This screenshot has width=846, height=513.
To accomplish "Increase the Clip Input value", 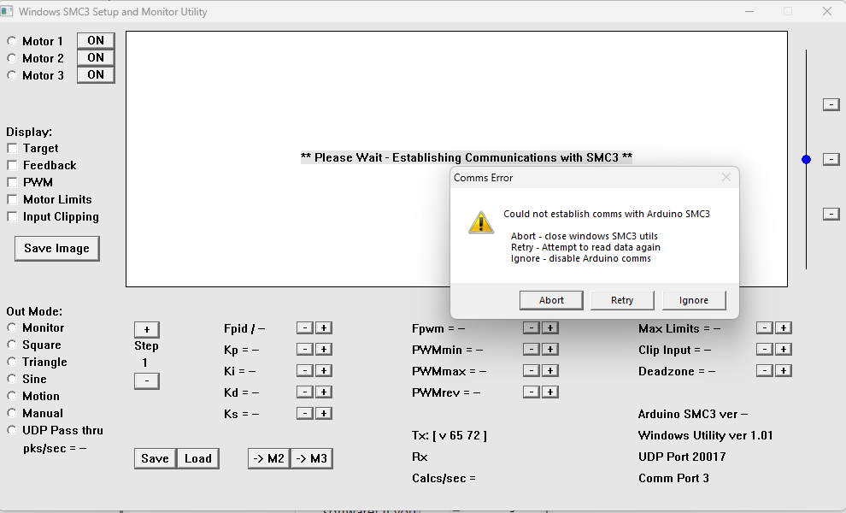I will pyautogui.click(x=784, y=350).
